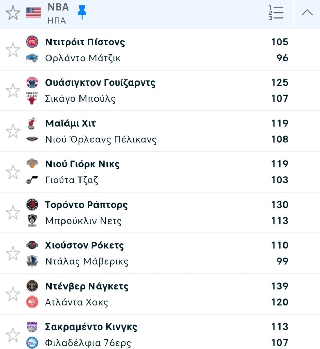The height and width of the screenshot is (349, 320).
Task: Click the blue pin icon next to NBA
Action: pyautogui.click(x=82, y=12)
